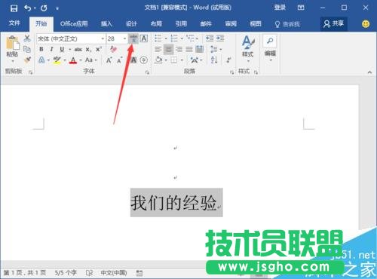Launch the Font dialog box expander
The height and width of the screenshot is (279, 377).
pyautogui.click(x=147, y=72)
